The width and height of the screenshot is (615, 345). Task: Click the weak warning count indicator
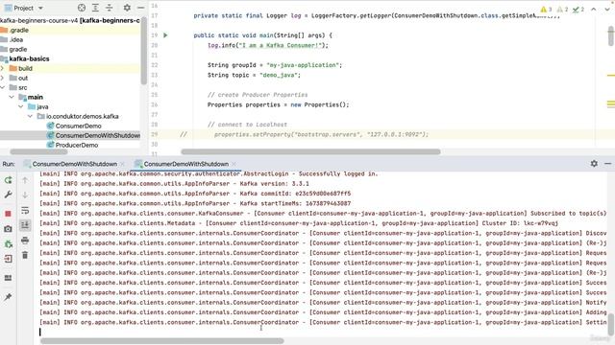point(562,9)
